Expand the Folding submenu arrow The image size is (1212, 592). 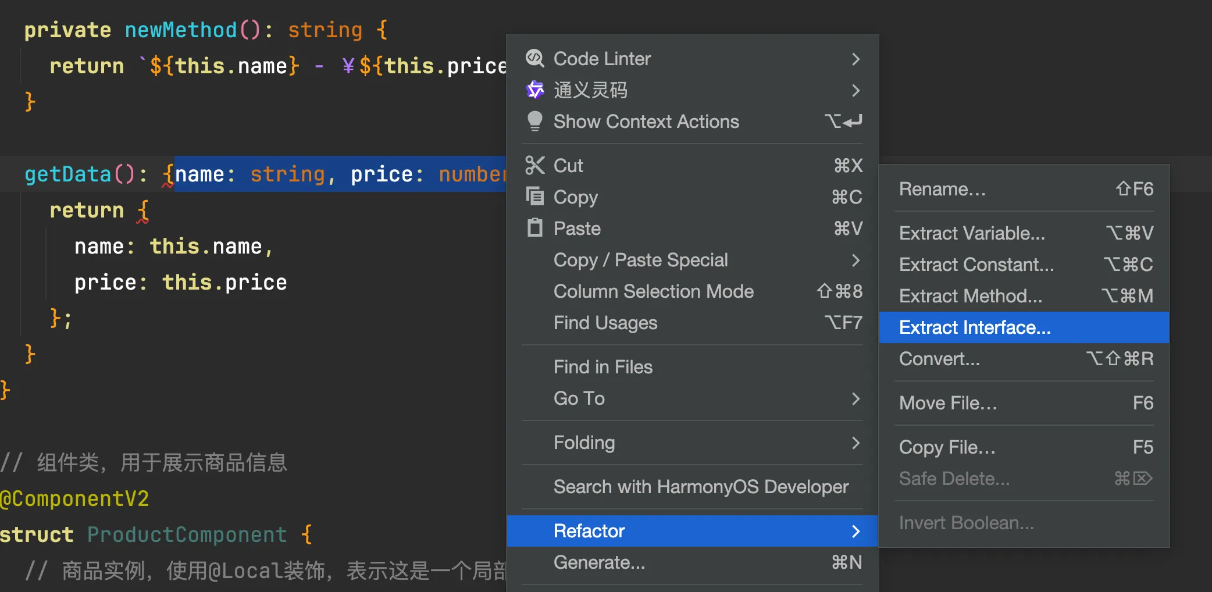[x=855, y=443]
